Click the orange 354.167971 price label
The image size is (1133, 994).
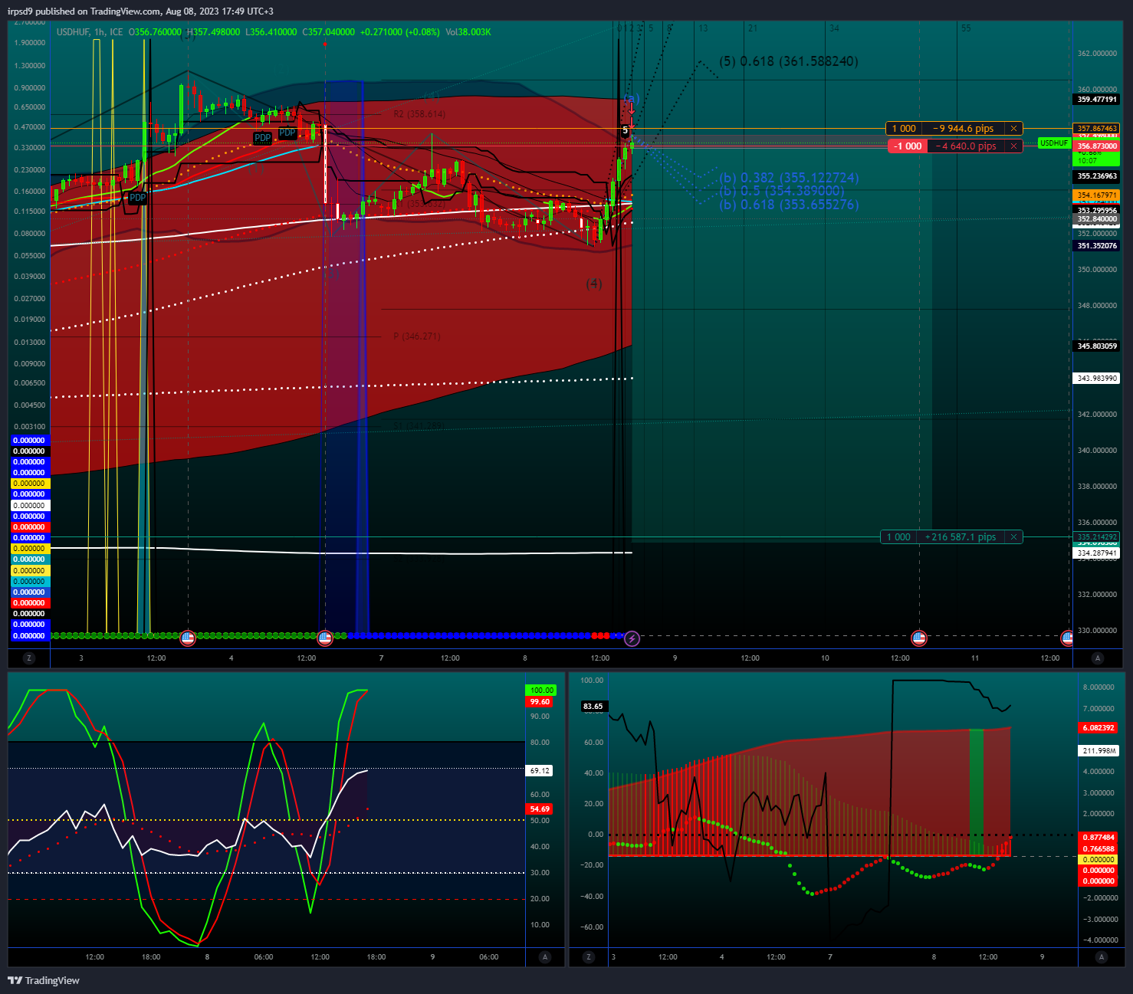[1097, 195]
